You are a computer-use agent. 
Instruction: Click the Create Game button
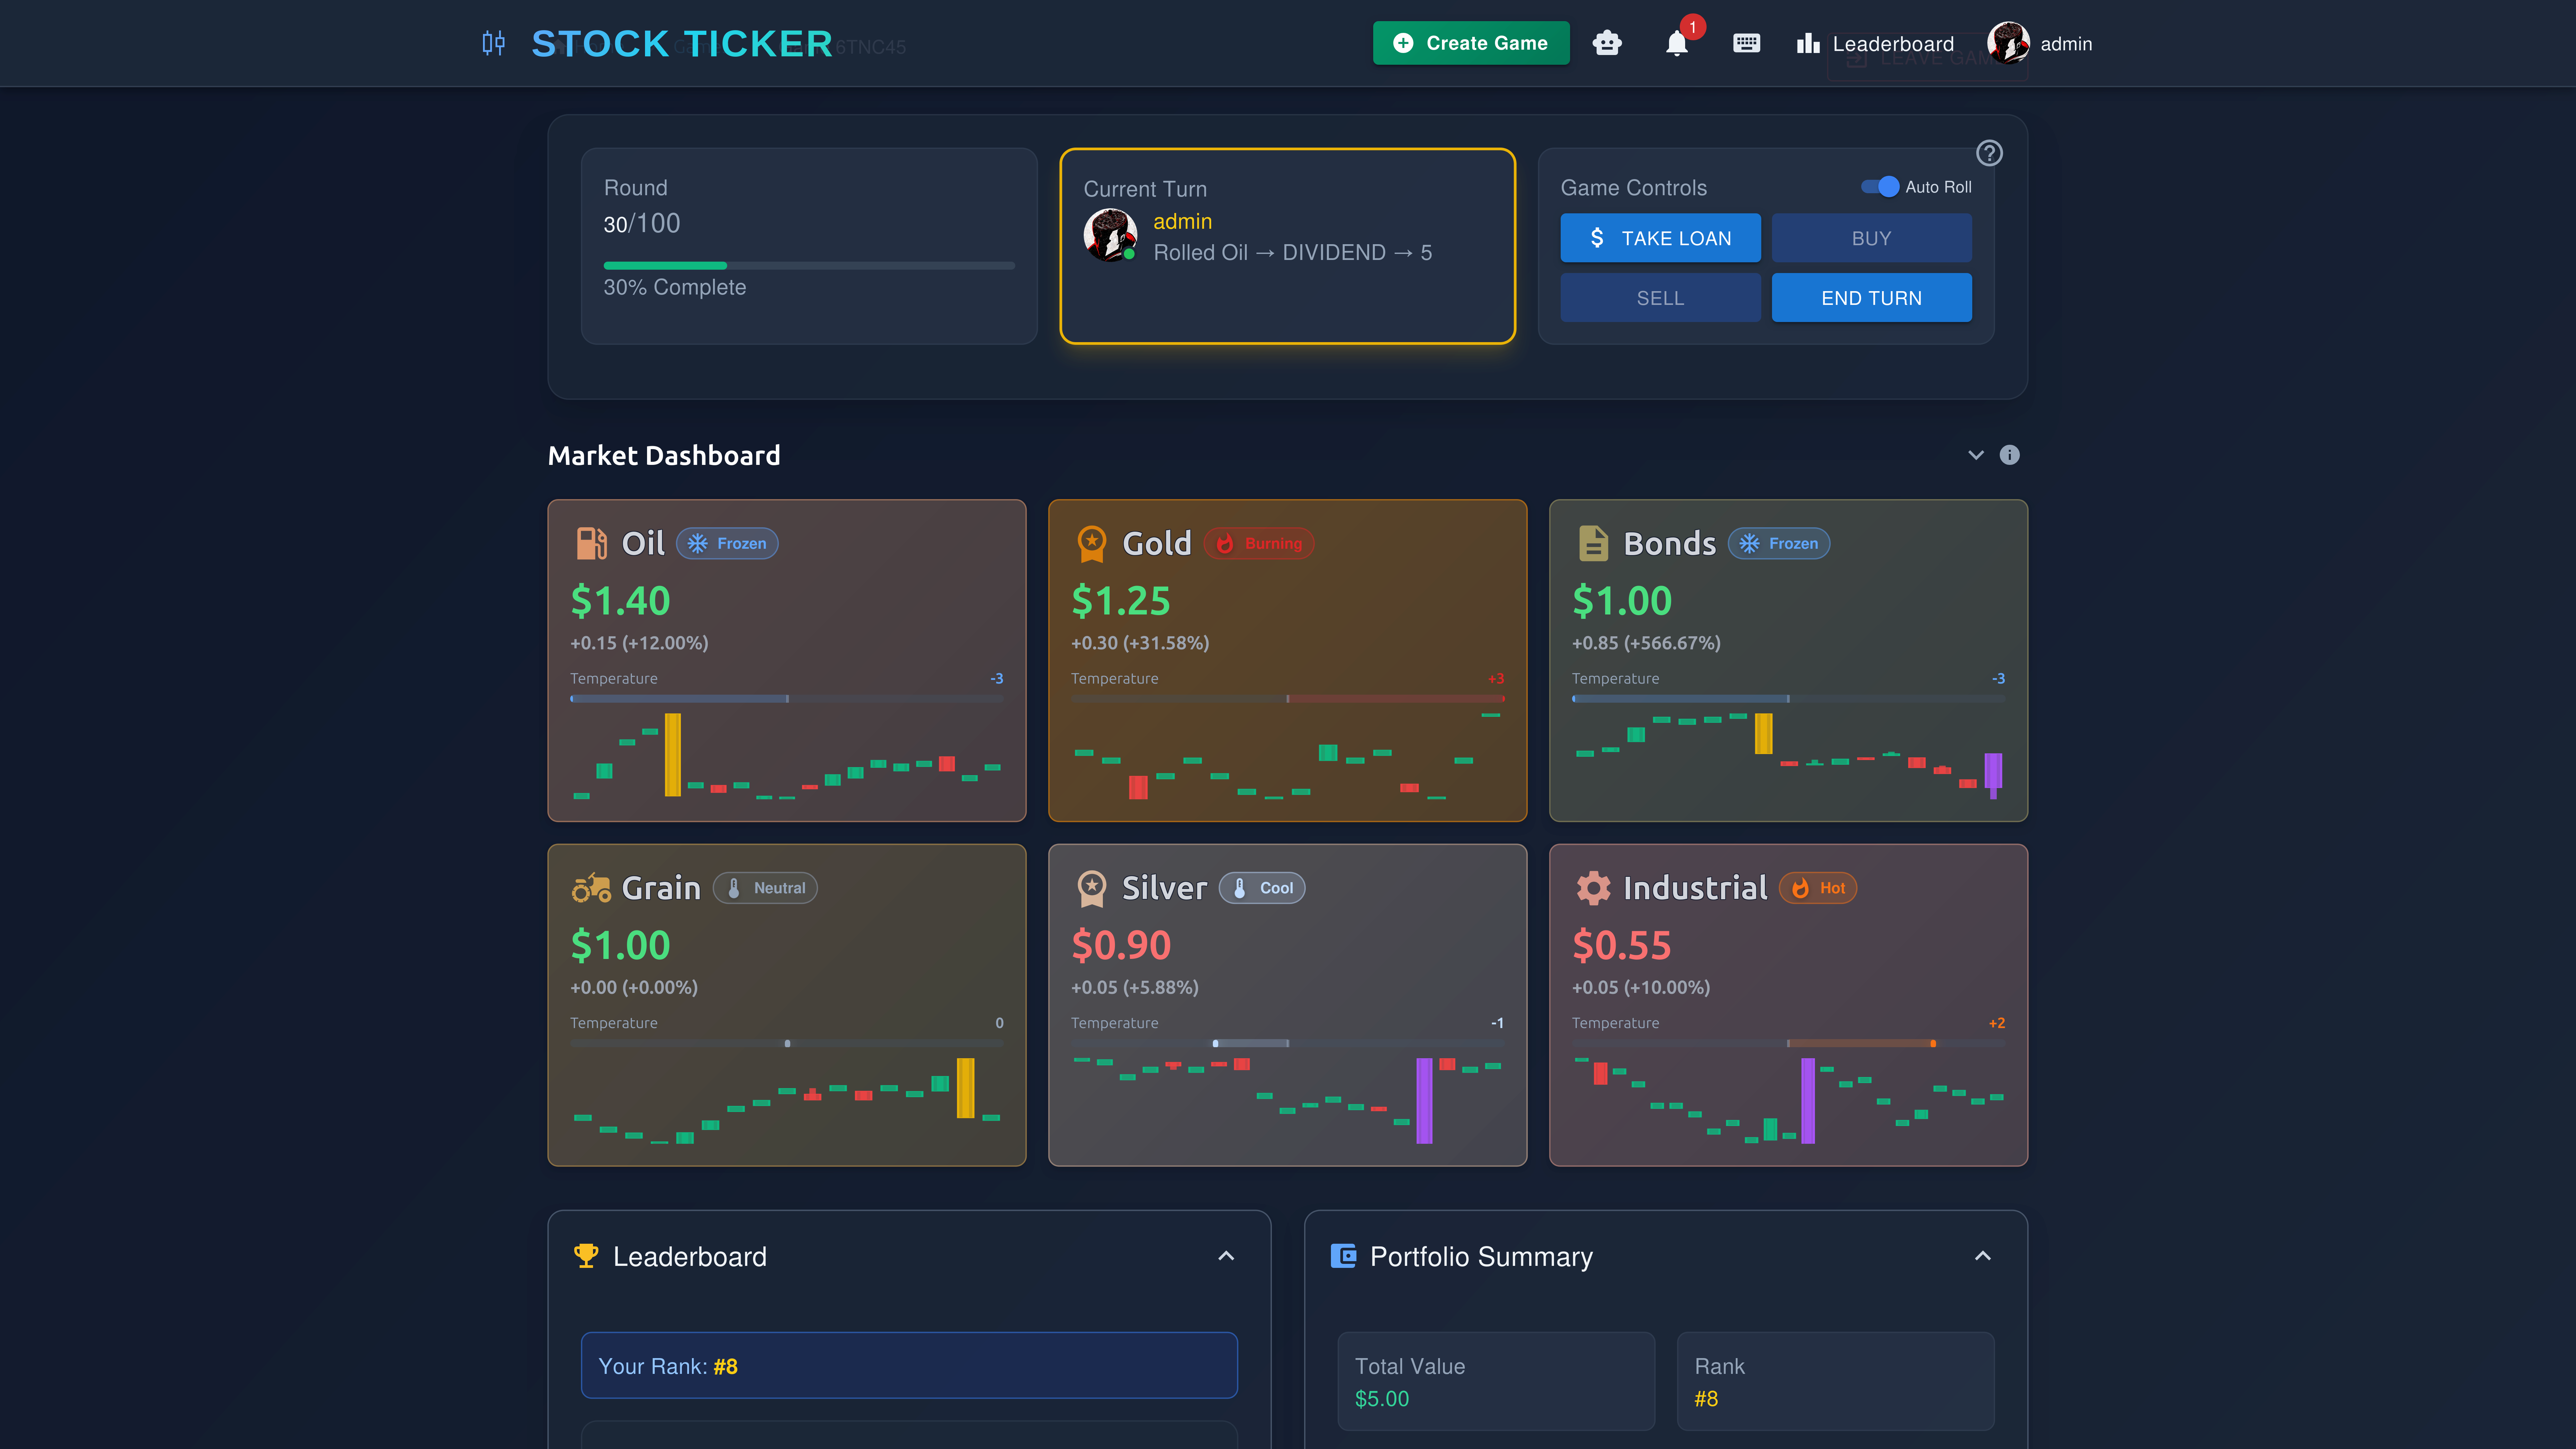coord(1471,43)
